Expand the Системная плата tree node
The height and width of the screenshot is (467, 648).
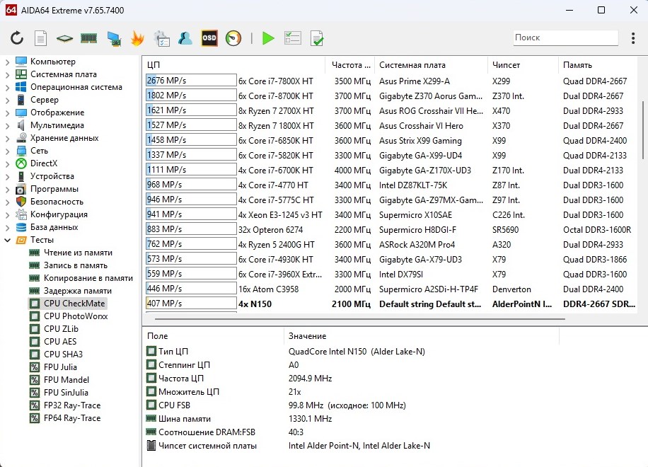click(x=7, y=74)
